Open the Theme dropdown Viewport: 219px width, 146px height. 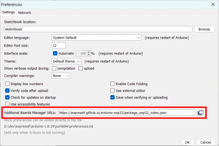tap(66, 61)
